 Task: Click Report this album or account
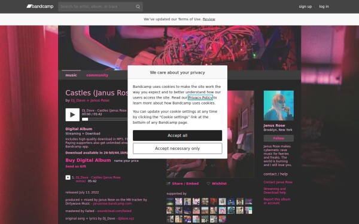tap(277, 201)
